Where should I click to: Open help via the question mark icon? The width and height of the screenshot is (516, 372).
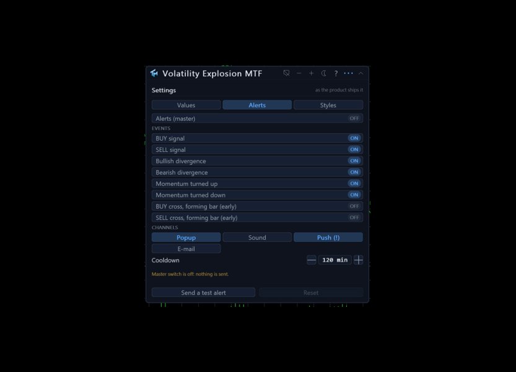(336, 74)
